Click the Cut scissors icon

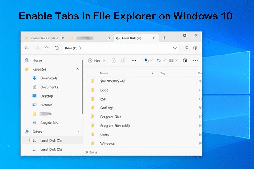pyautogui.click(x=113, y=60)
